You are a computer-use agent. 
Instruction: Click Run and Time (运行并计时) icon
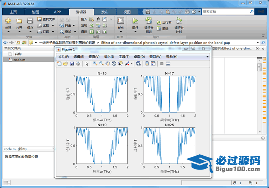click(179, 21)
